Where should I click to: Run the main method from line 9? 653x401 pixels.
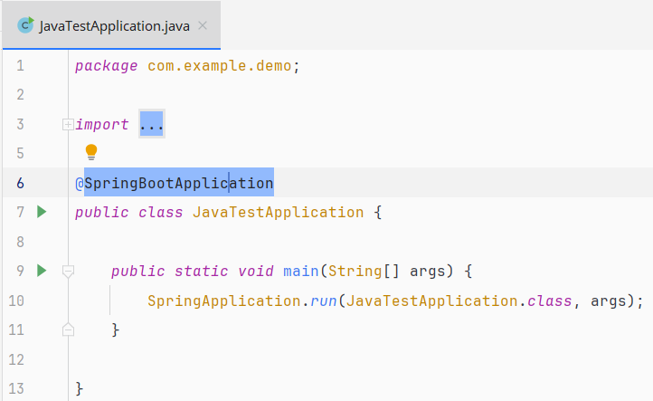(x=42, y=271)
